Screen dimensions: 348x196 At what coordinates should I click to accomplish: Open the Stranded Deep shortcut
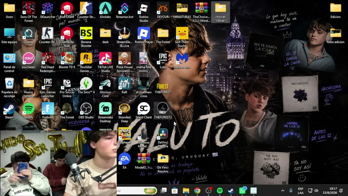[x=125, y=112]
